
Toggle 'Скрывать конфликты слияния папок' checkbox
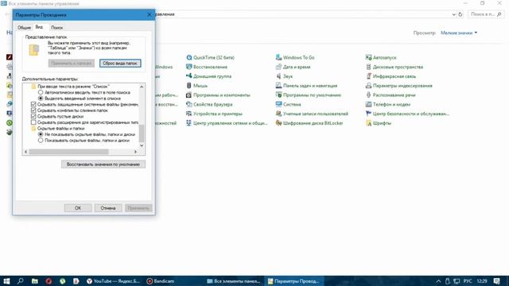coord(33,110)
